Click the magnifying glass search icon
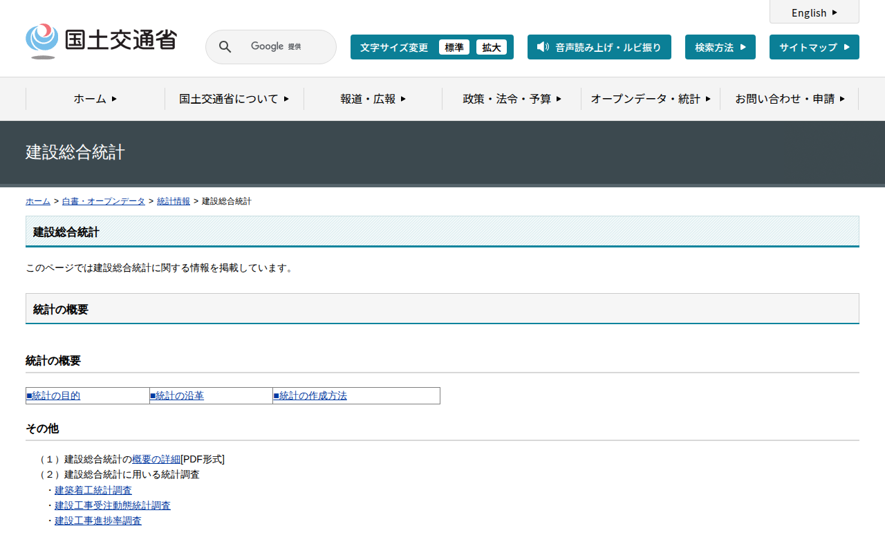Image resolution: width=885 pixels, height=553 pixels. [225, 47]
